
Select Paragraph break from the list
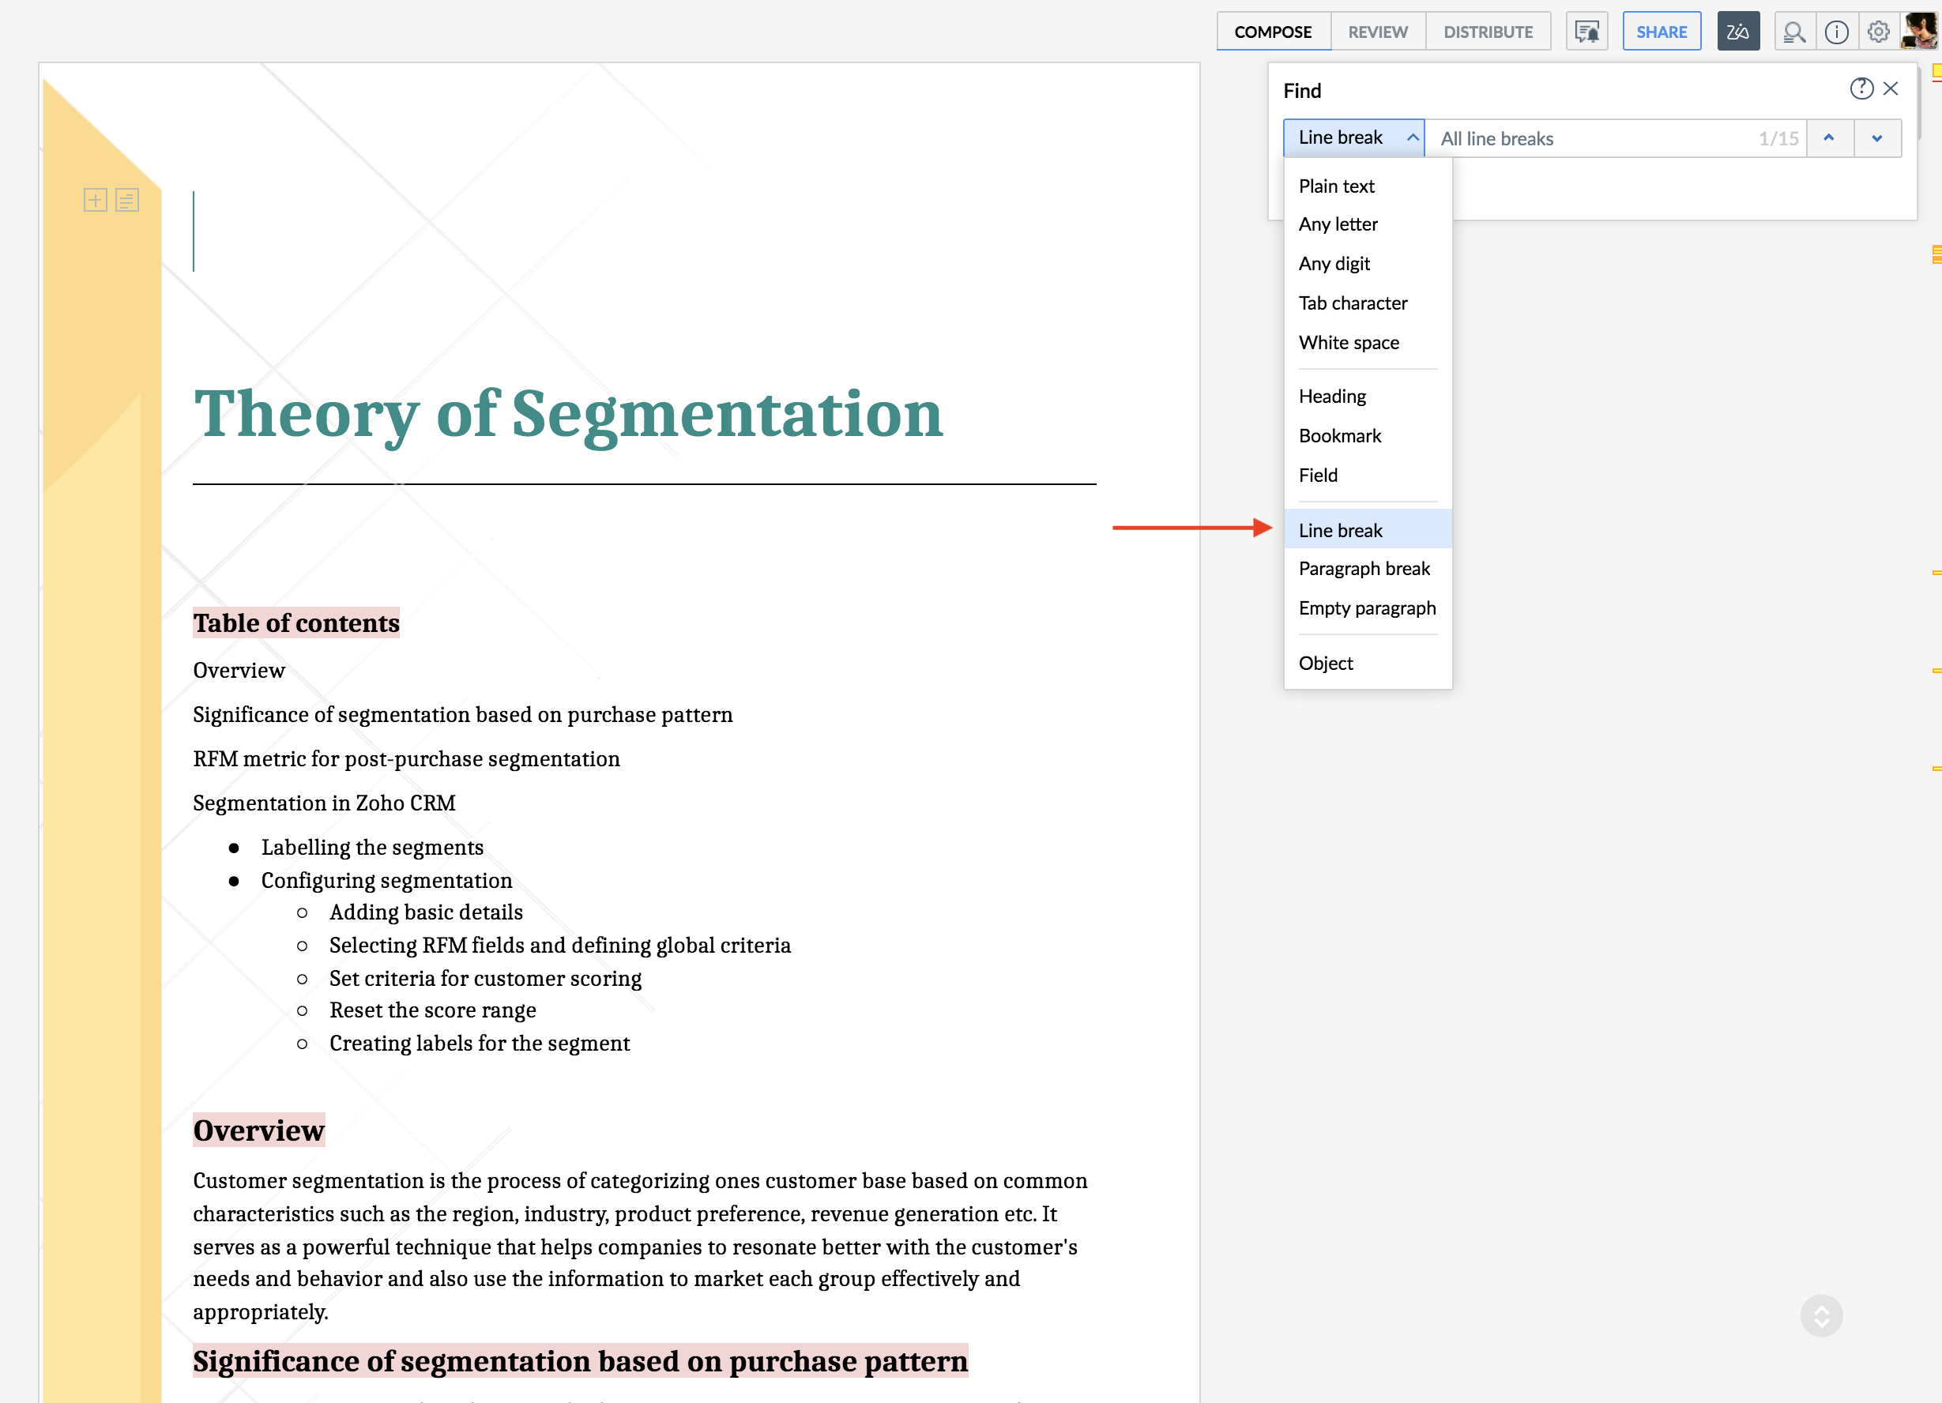[x=1364, y=569]
